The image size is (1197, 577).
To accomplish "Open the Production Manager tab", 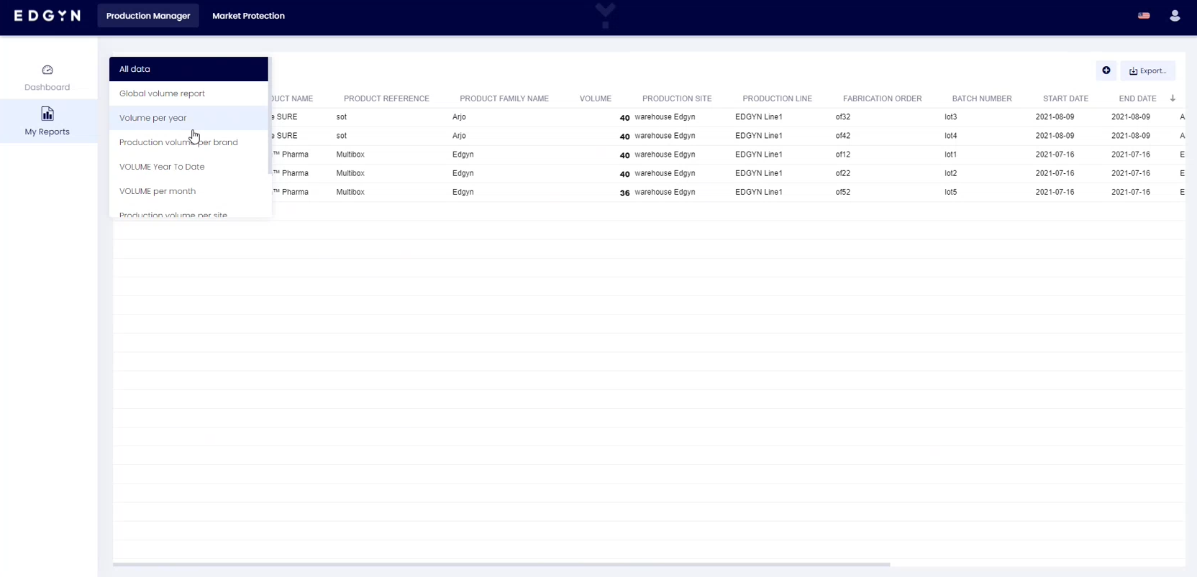I will [148, 16].
